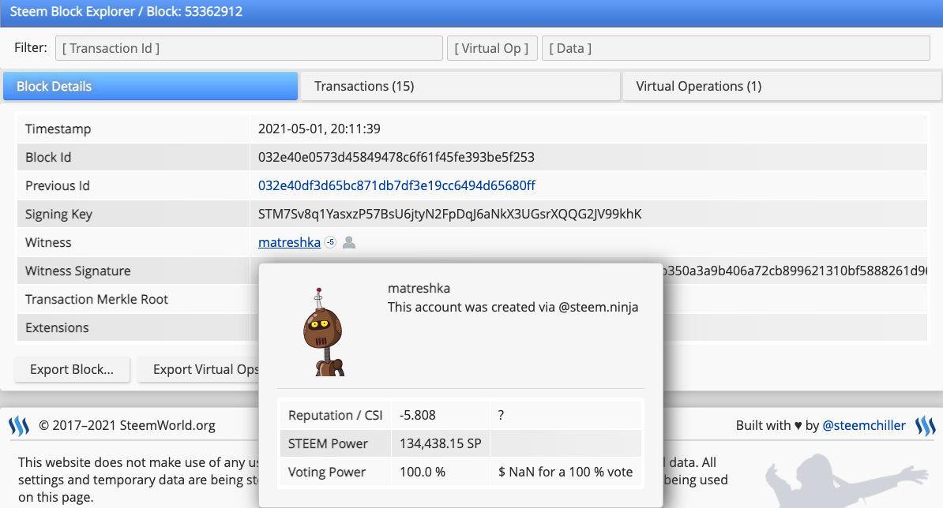Click the $ NaN for a 100 % vote text
Viewport: 943px width, 508px height.
565,472
